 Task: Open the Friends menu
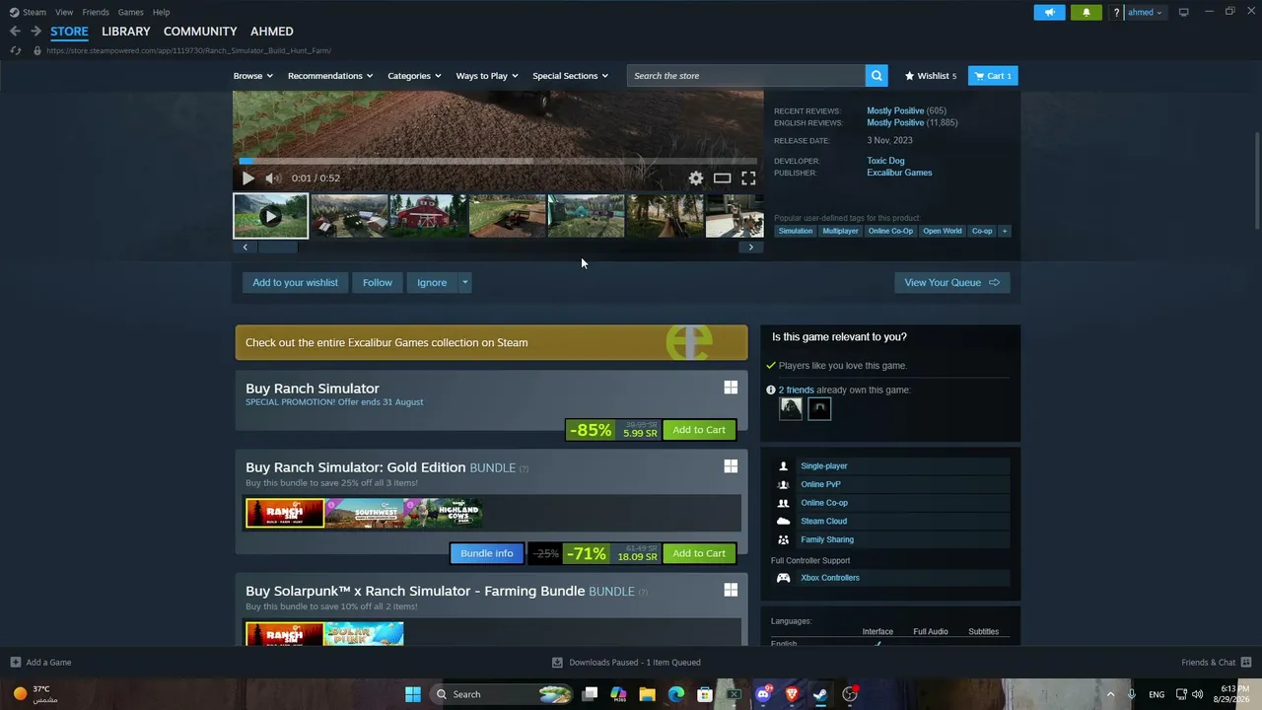[96, 12]
